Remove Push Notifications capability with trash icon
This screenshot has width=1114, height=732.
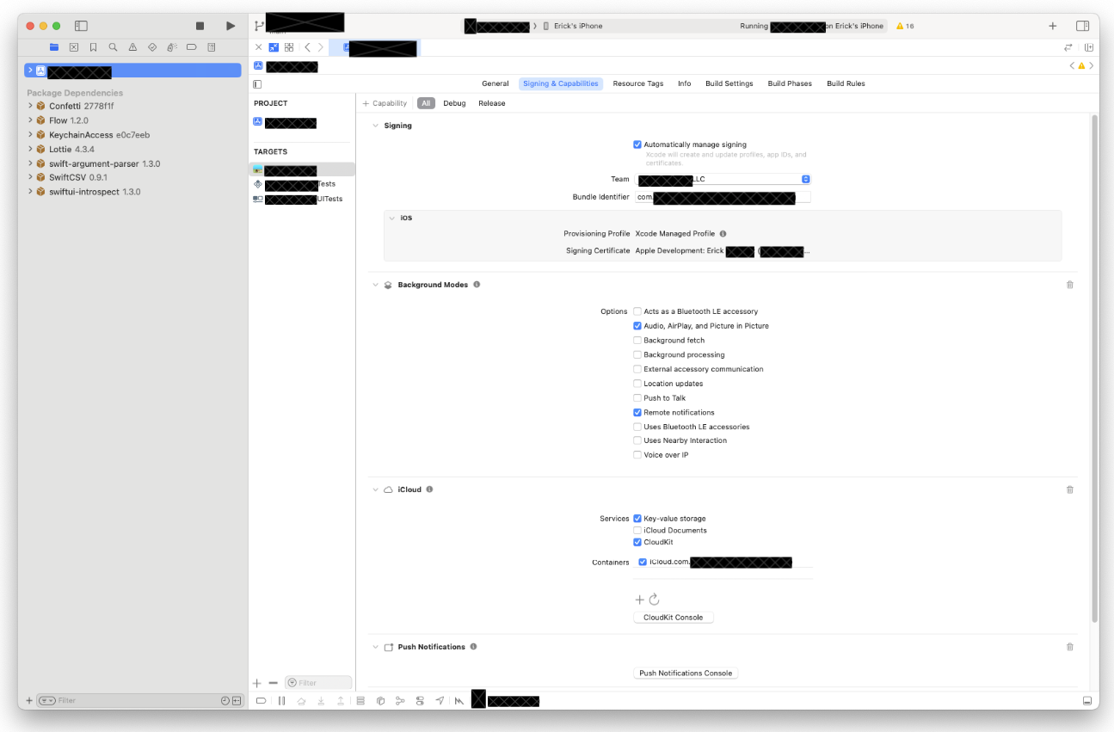(1070, 647)
